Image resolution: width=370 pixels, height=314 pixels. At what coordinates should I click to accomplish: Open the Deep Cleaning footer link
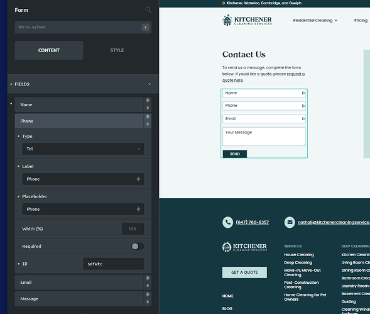click(298, 262)
